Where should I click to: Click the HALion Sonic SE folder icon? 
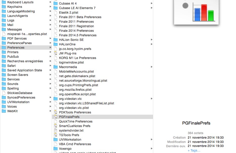(56, 40)
